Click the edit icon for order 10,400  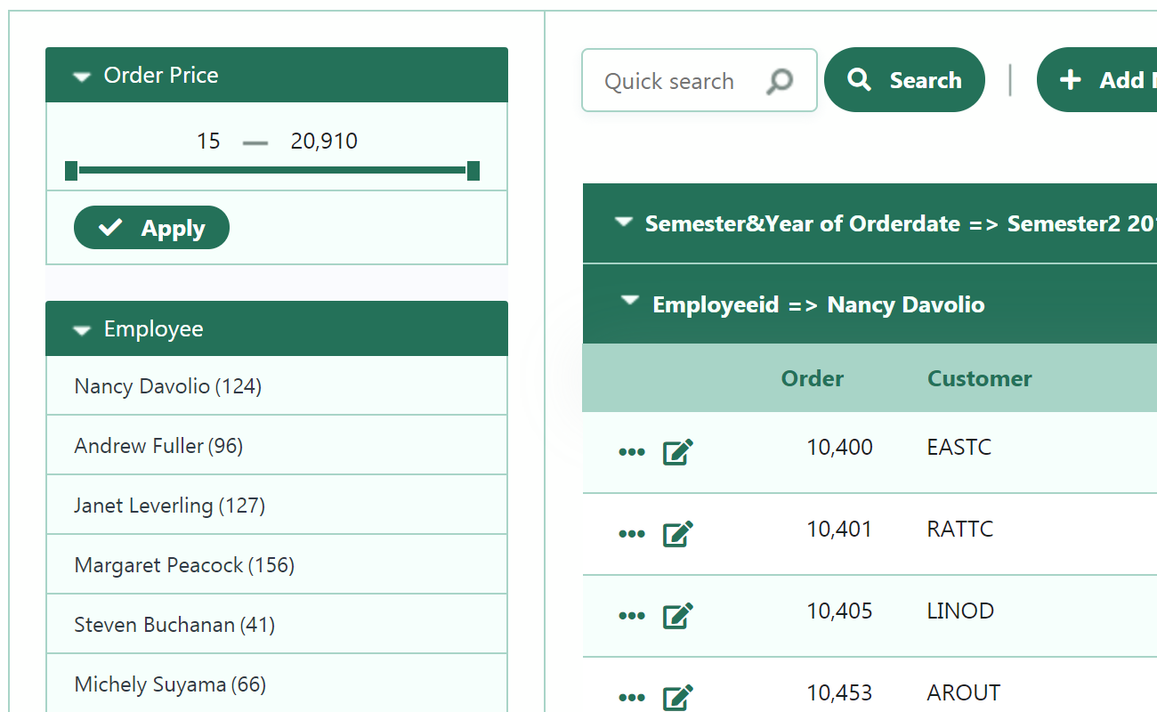pyautogui.click(x=677, y=452)
